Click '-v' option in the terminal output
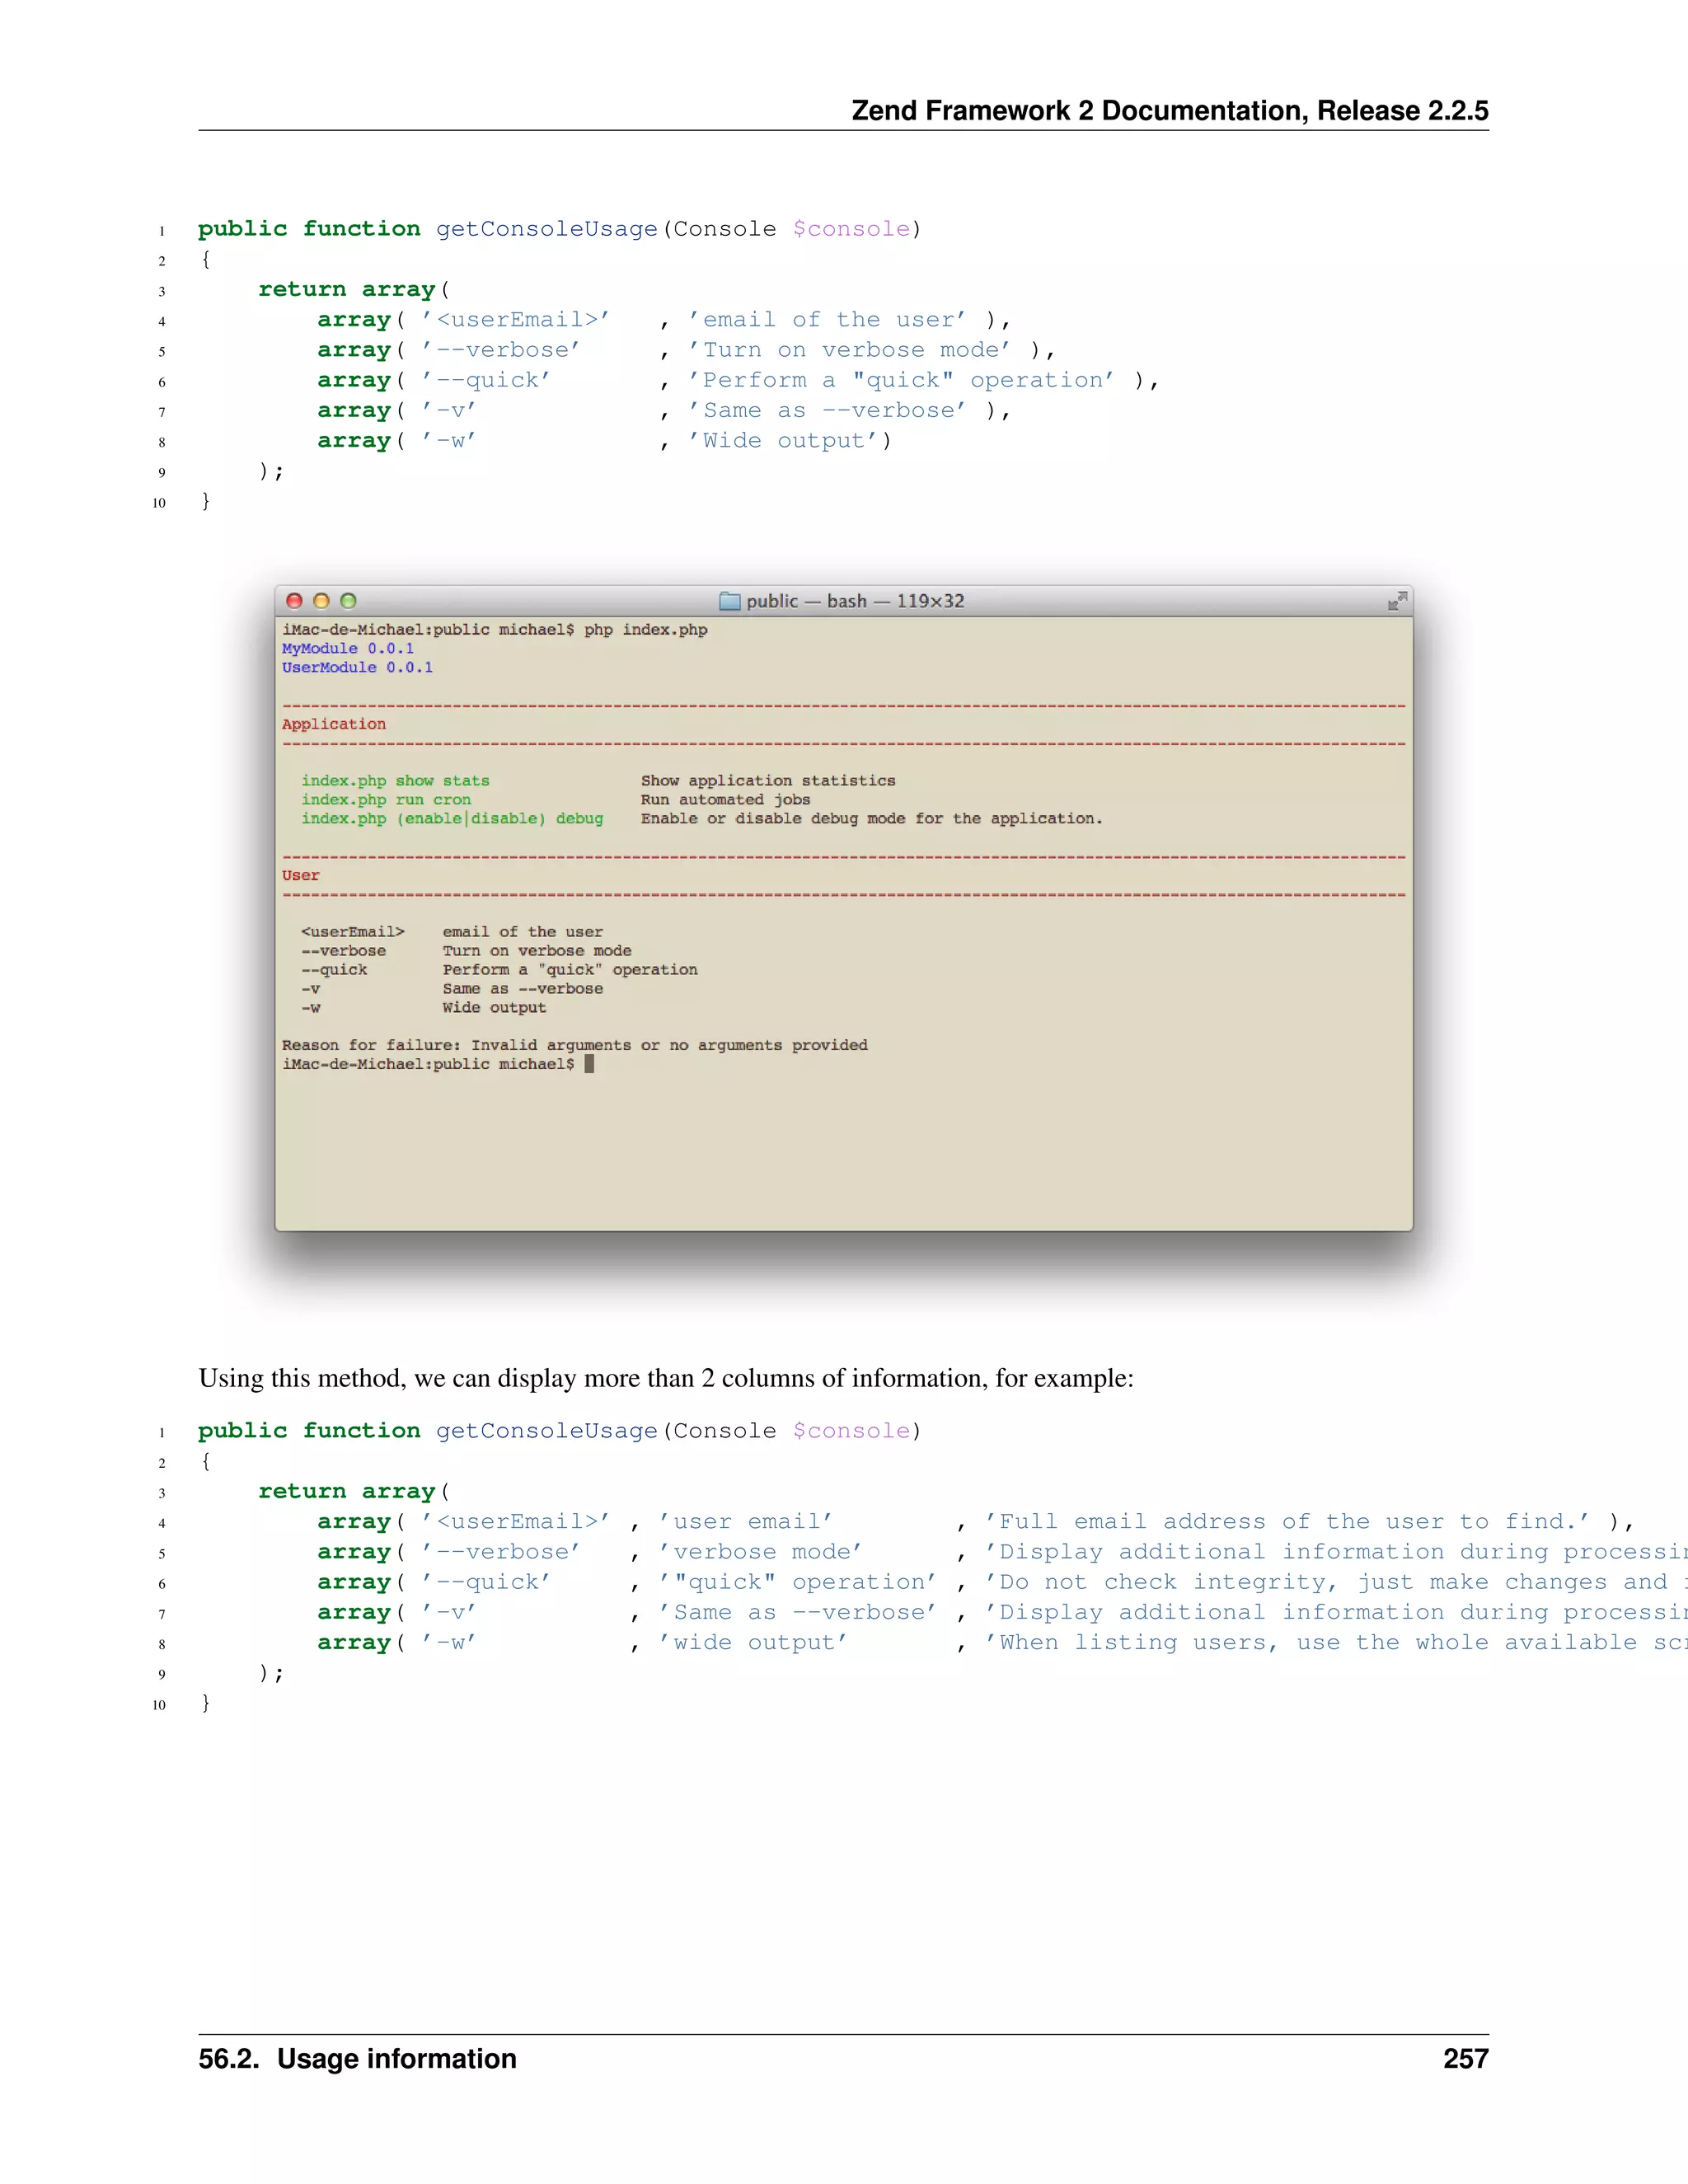Image resolution: width=1688 pixels, height=2184 pixels. click(310, 989)
